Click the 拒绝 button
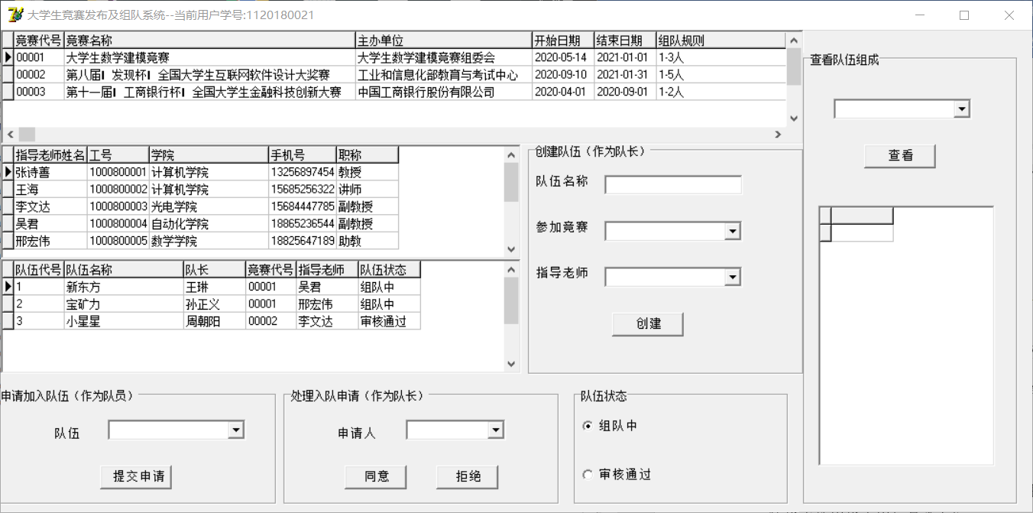Viewport: 1033px width, 513px height. (467, 476)
